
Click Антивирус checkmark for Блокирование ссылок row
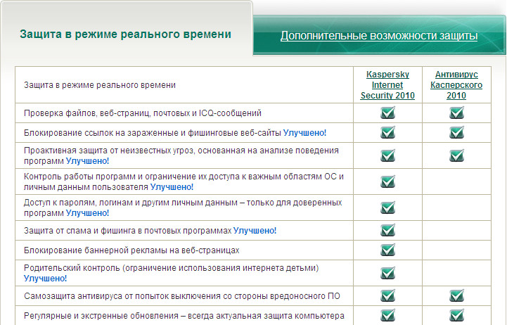(x=456, y=132)
